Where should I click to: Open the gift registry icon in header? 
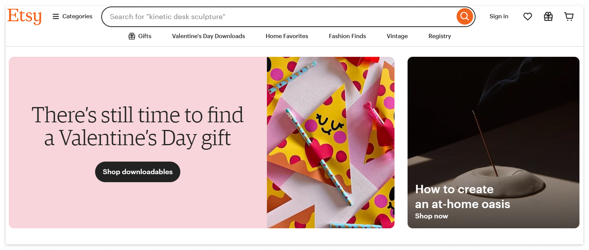pyautogui.click(x=548, y=16)
